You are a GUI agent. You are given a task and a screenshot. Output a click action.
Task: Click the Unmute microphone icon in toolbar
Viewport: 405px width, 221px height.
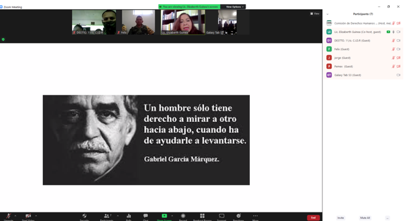(x=9, y=216)
